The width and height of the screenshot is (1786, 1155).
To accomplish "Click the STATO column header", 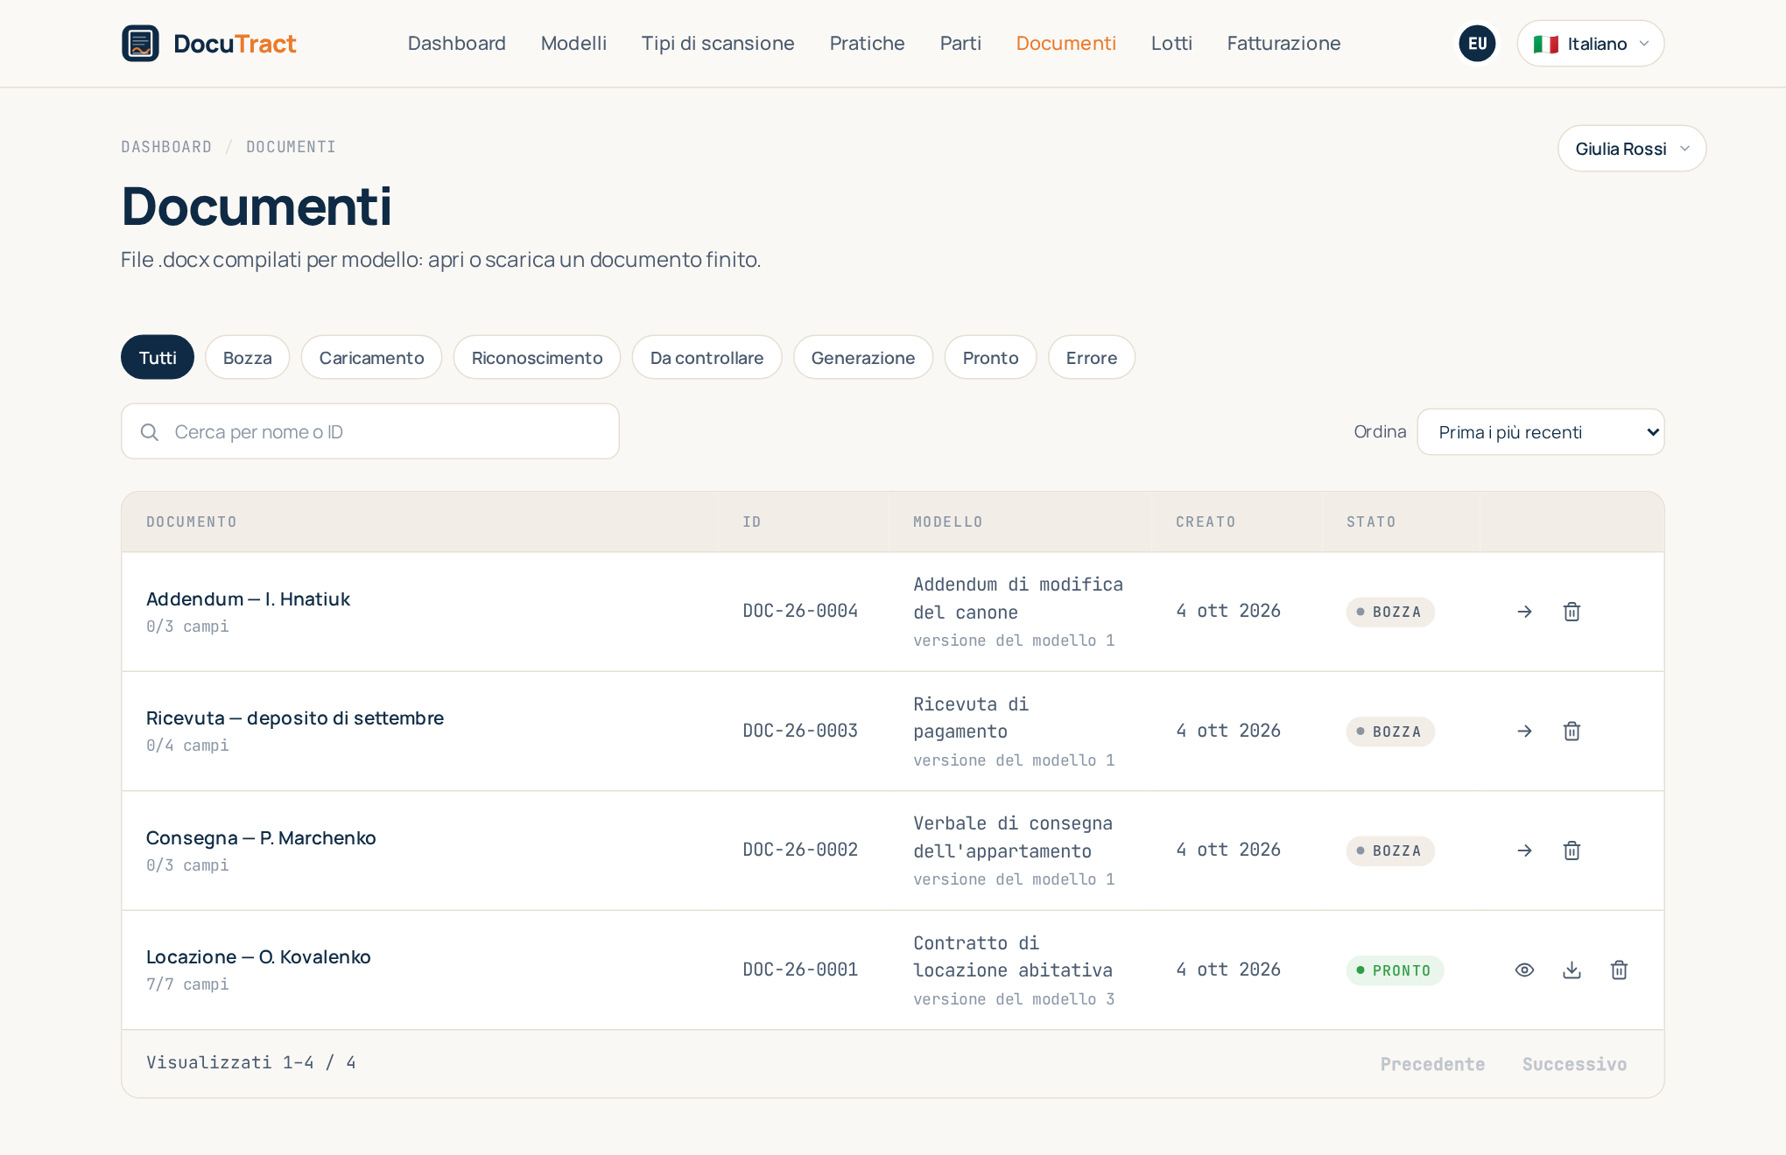I will (x=1371, y=521).
